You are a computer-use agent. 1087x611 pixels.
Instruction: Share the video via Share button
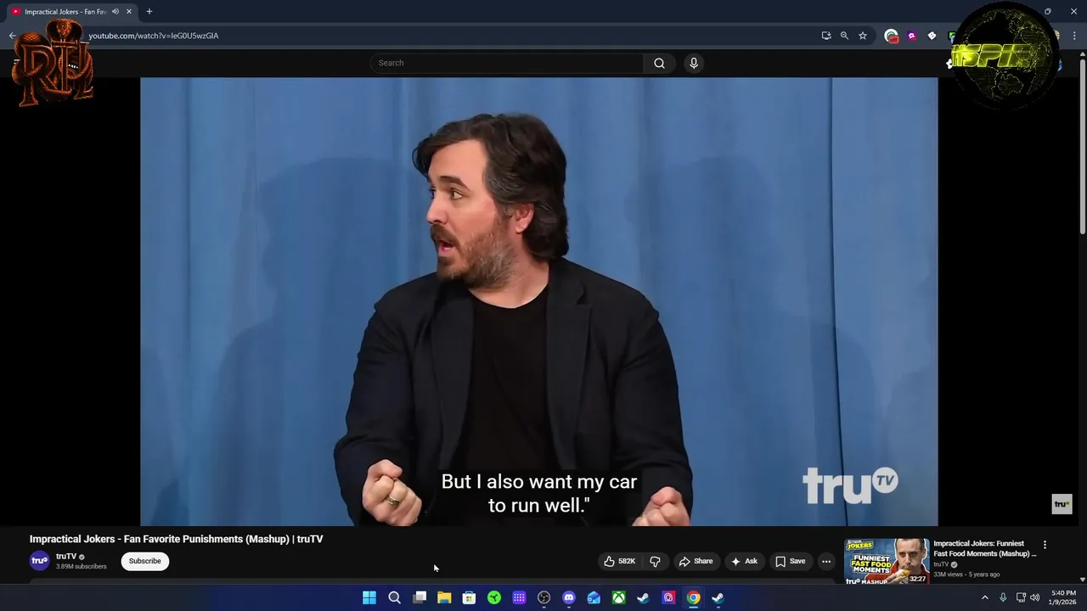(x=696, y=561)
